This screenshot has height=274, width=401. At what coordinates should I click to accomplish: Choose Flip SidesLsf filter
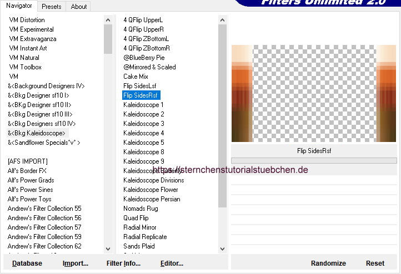click(139, 86)
